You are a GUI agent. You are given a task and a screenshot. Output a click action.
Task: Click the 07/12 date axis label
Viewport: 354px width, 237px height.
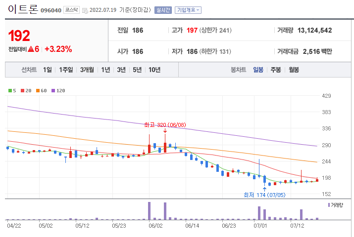click(x=297, y=226)
